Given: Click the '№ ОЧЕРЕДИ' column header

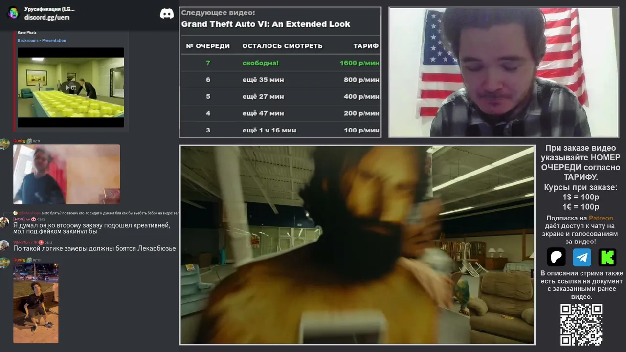Looking at the screenshot, I should click(x=208, y=46).
